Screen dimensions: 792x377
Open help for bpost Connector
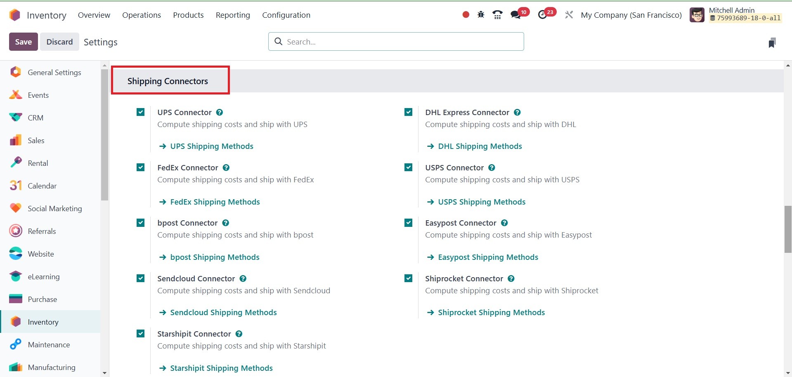(x=225, y=223)
